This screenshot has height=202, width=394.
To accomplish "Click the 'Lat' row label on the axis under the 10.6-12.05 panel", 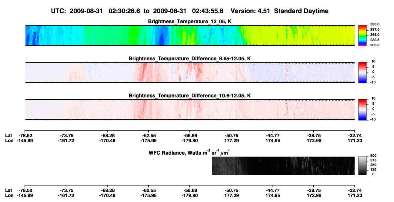I will pos(8,135).
